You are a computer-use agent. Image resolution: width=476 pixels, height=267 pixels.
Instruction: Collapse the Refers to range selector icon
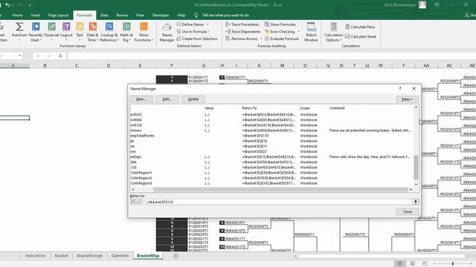pyautogui.click(x=416, y=202)
